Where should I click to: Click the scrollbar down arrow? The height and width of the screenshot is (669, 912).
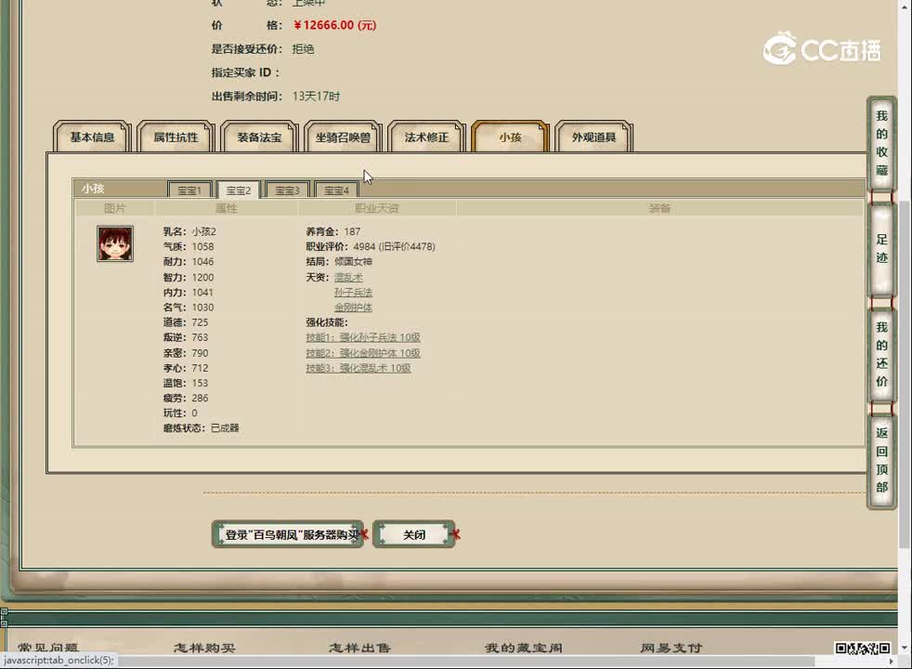[x=905, y=647]
